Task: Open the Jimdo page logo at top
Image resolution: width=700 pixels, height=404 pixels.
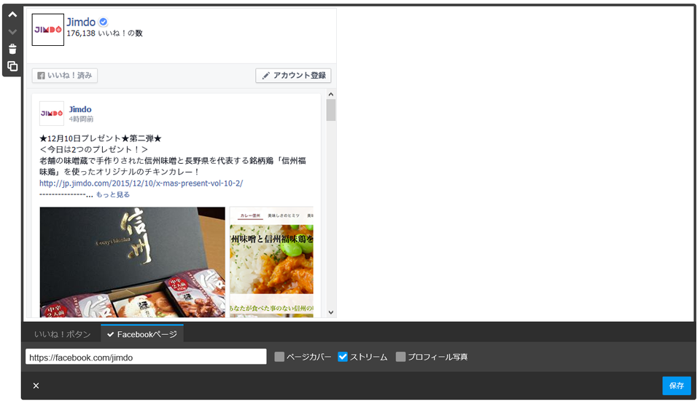Action: (48, 29)
